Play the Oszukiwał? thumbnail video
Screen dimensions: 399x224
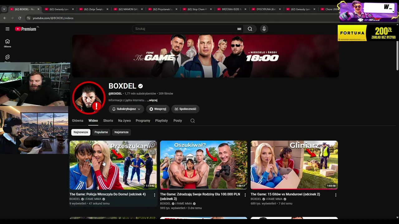(204, 165)
